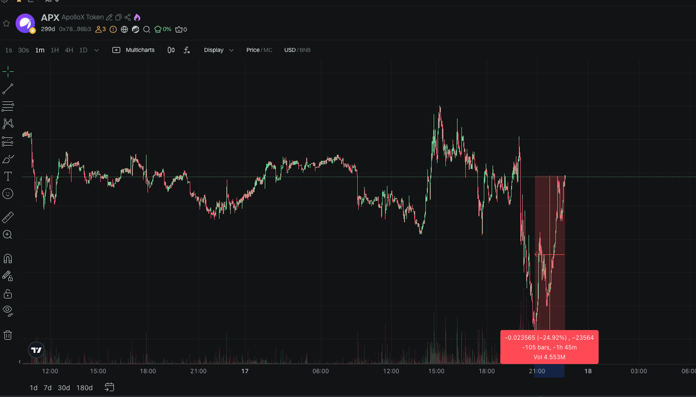
Task: Select USD as quote currency
Action: tap(289, 50)
